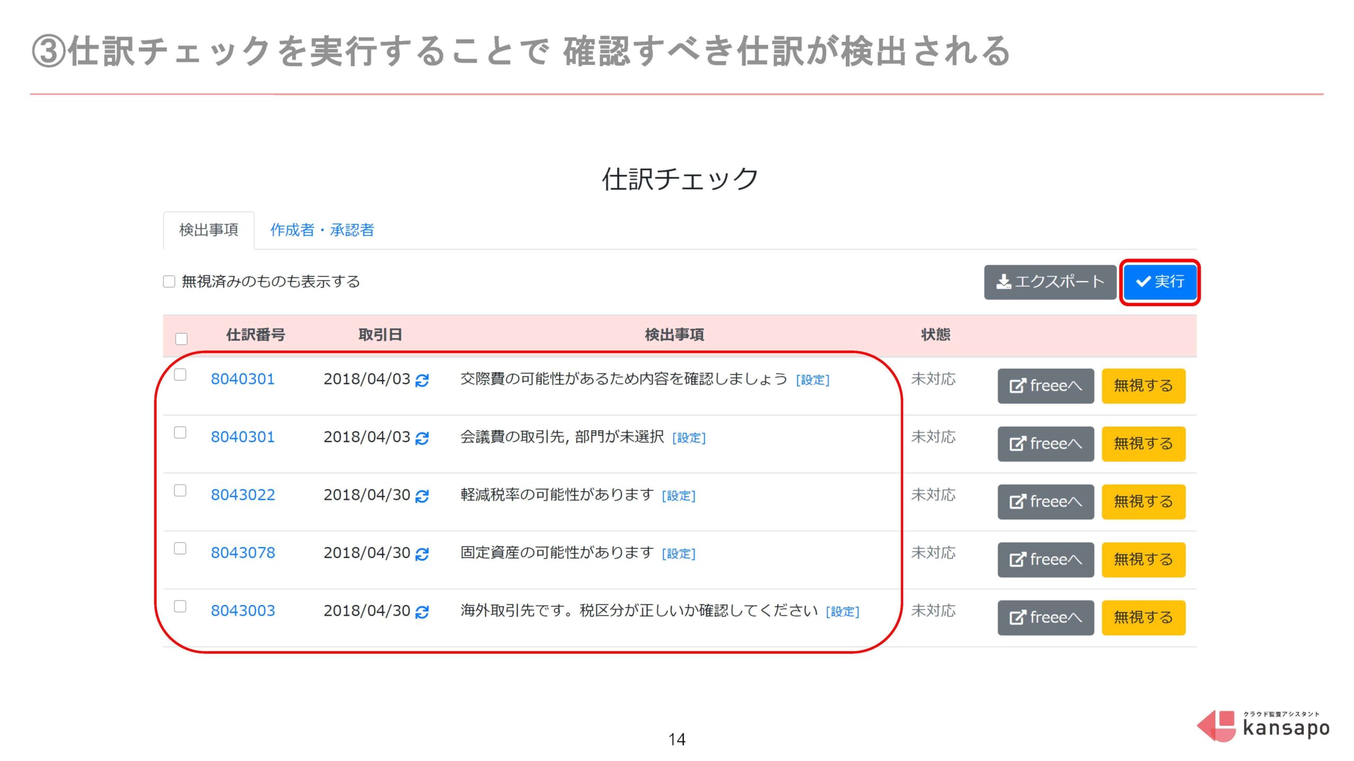
Task: Click the 検出事項 column header
Action: (674, 335)
